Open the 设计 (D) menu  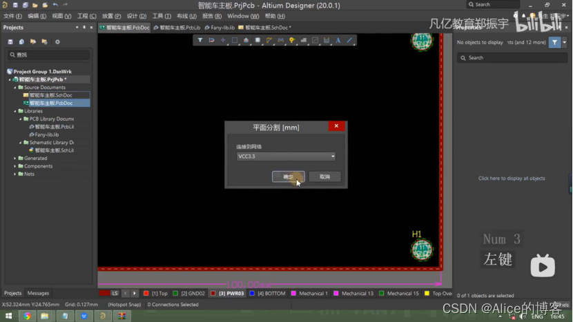click(137, 16)
